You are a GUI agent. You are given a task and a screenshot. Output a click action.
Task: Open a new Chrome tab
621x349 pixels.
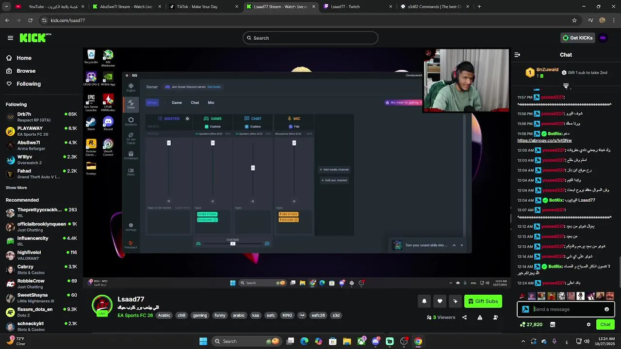(x=479, y=7)
